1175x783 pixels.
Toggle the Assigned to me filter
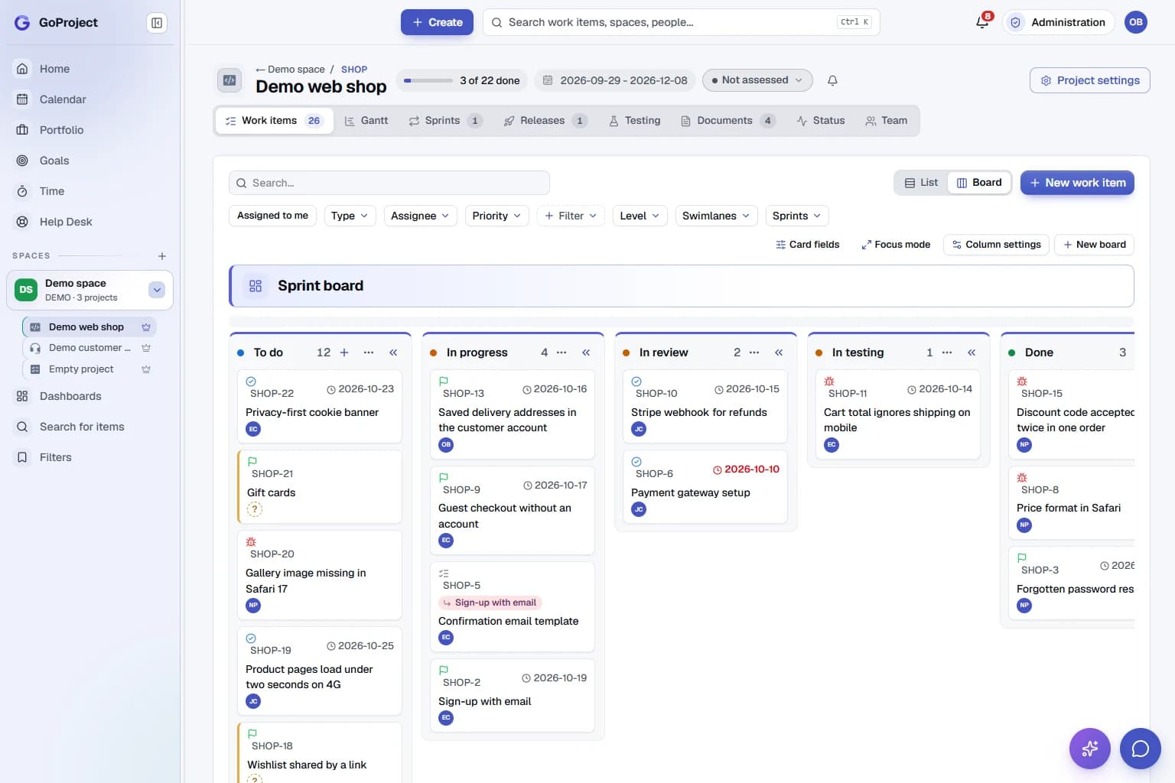pos(272,216)
